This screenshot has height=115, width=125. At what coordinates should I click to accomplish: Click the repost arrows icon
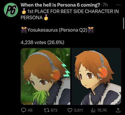[x=46, y=110]
